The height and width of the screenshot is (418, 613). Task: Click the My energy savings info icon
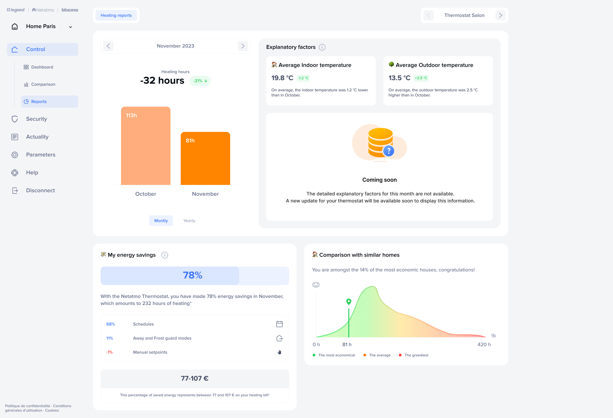165,255
